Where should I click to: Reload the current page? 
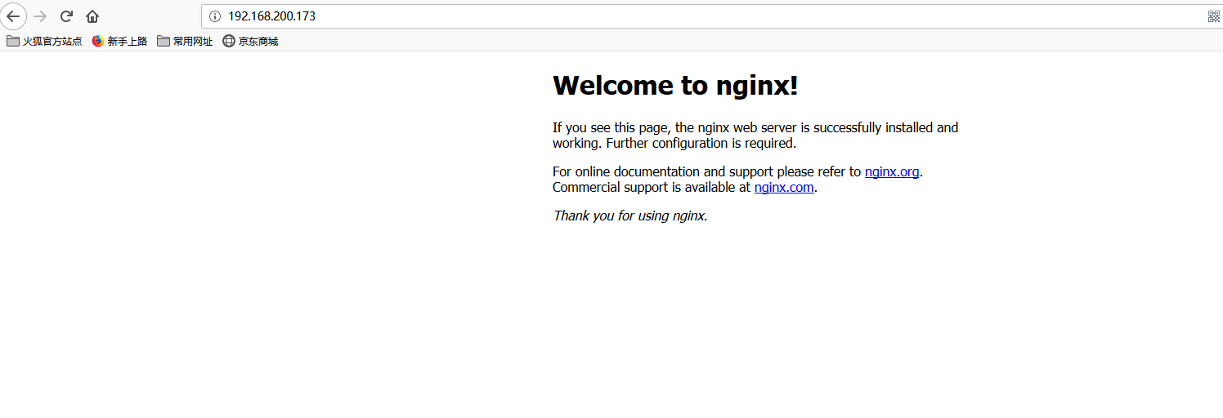67,16
